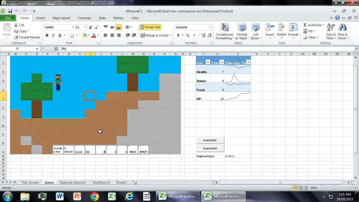Open Conditional Formatting options
The height and width of the screenshot is (202, 359).
point(225,31)
